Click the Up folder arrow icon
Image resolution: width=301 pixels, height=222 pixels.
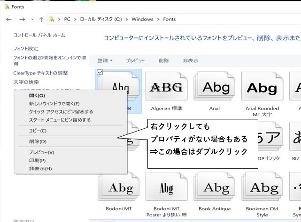[41, 20]
